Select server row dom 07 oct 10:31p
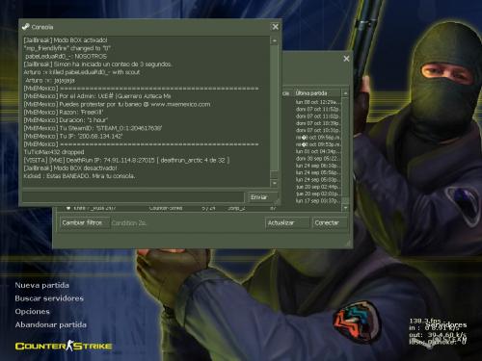482x361 pixels. pos(317,130)
